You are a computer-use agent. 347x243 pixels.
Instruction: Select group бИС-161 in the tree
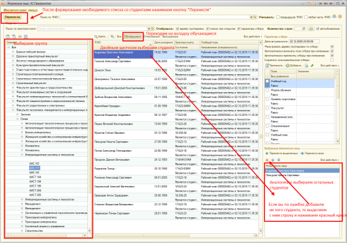[34, 164]
